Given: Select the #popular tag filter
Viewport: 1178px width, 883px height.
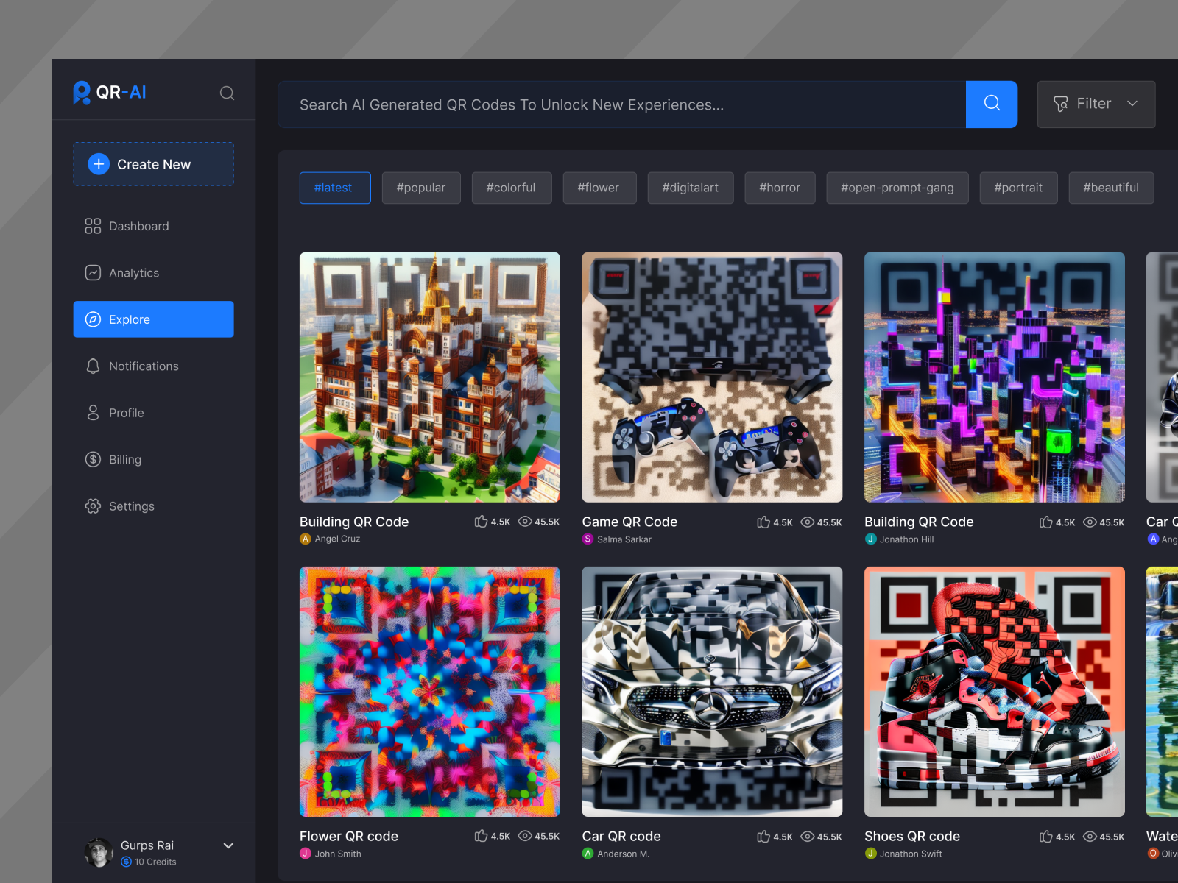Looking at the screenshot, I should [x=420, y=188].
